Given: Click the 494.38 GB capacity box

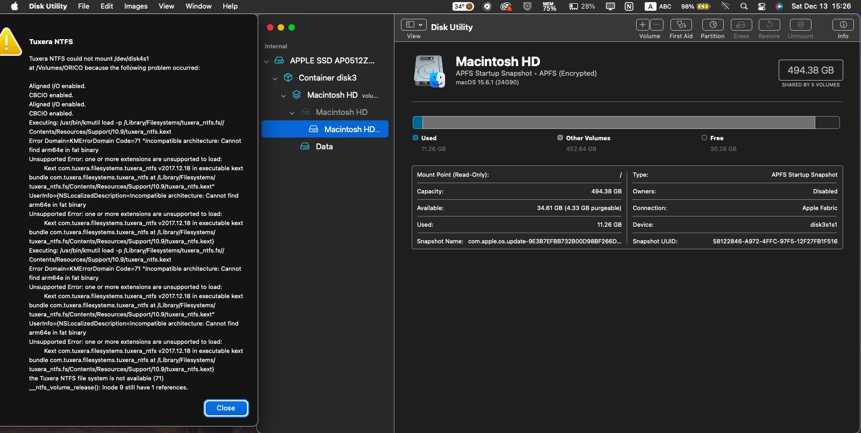Looking at the screenshot, I should tap(810, 70).
